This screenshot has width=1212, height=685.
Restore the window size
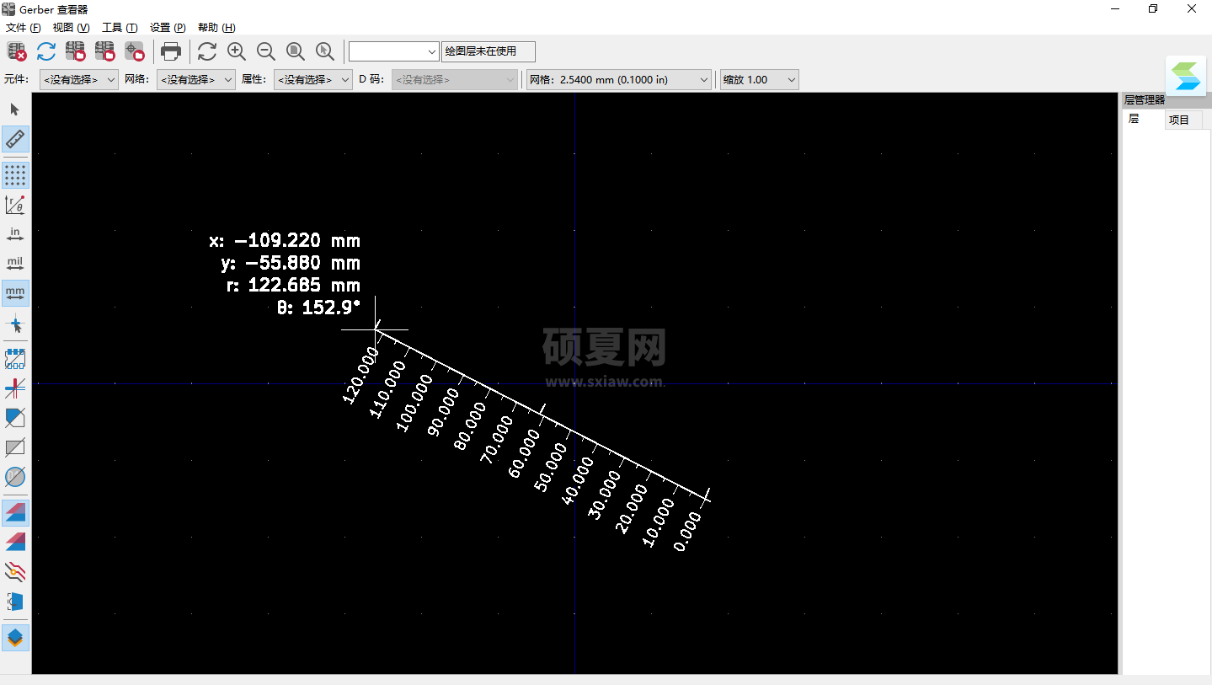point(1153,9)
